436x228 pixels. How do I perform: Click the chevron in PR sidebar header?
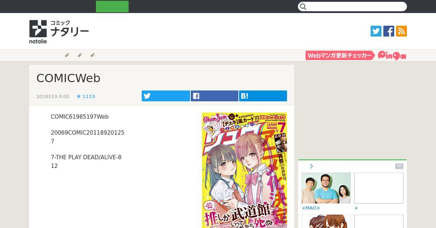click(x=311, y=166)
